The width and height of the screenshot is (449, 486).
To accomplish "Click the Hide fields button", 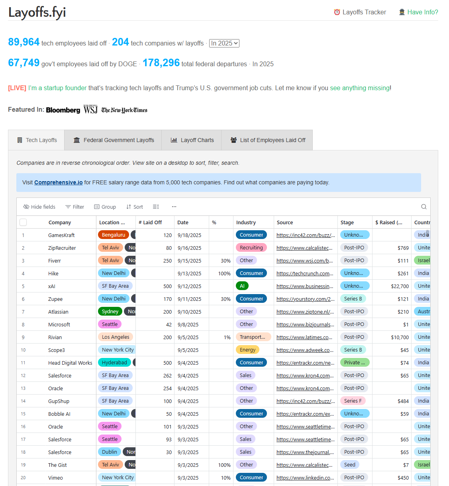I will pos(39,207).
